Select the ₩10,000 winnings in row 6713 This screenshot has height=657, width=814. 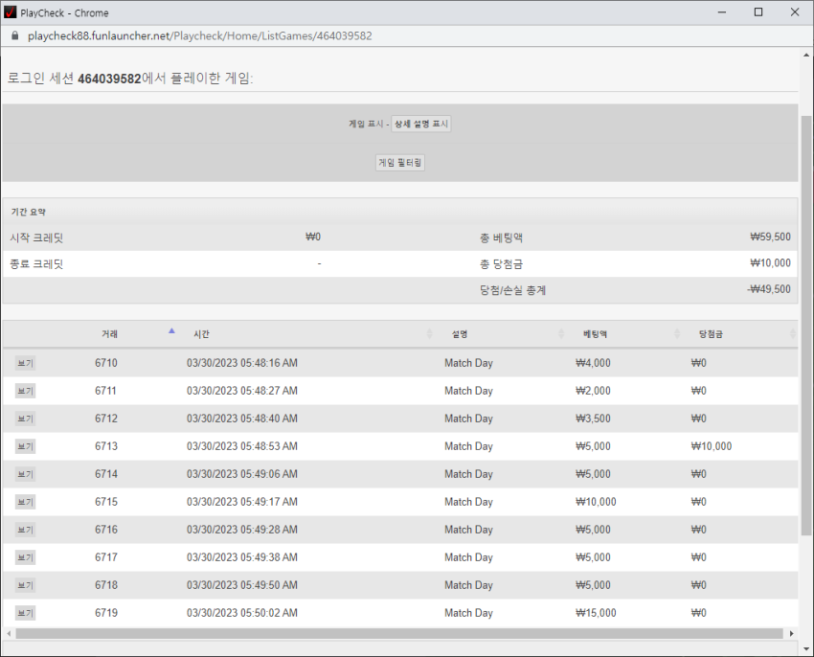tap(712, 446)
